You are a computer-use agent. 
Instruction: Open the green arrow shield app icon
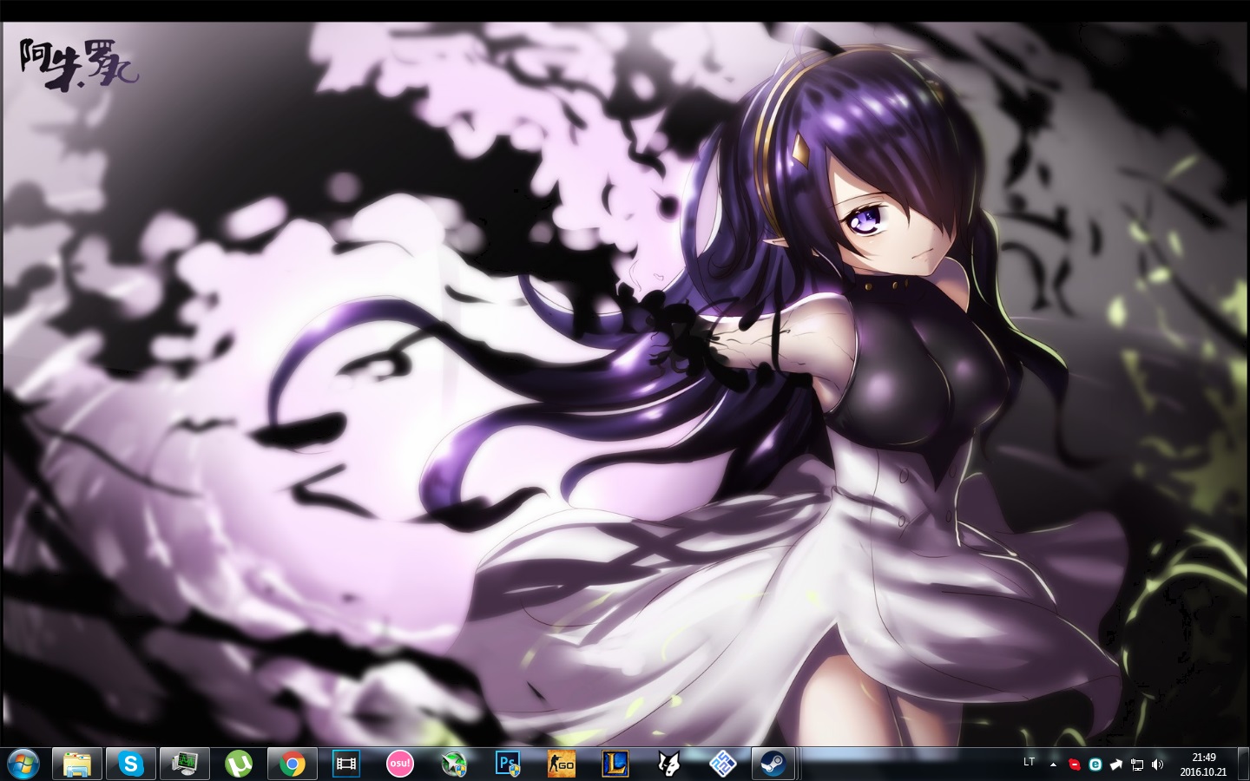point(454,764)
